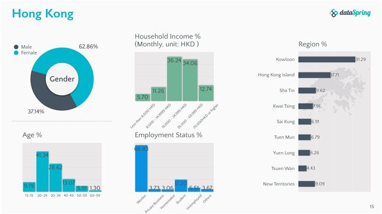Select the Male legend color dot
Viewport: 382px width, 214px height.
point(16,47)
